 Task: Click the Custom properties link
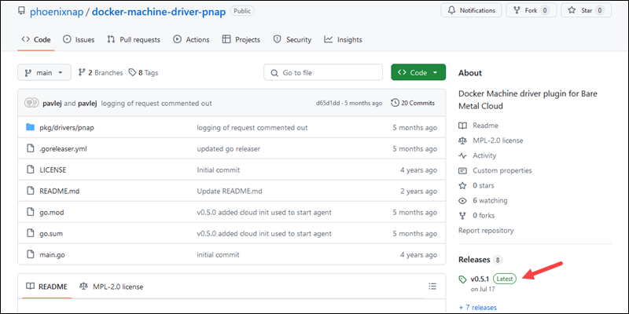(502, 170)
